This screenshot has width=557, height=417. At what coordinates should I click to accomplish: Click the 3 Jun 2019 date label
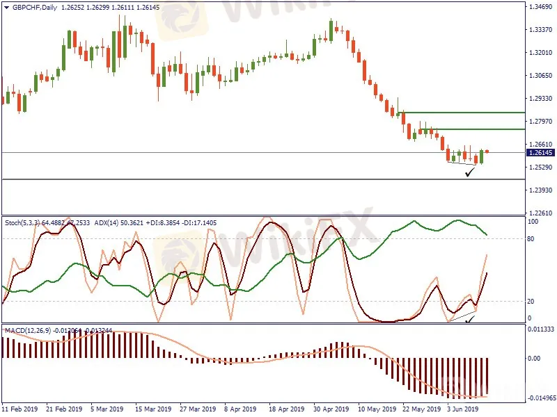(x=463, y=409)
